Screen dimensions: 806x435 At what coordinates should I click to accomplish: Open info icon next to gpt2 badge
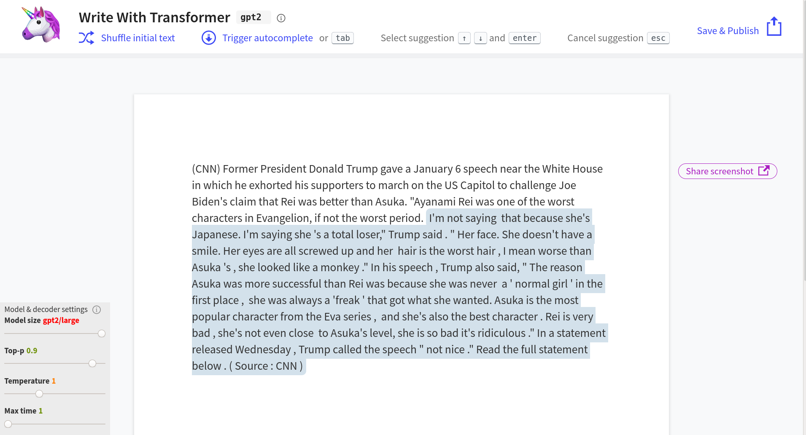pyautogui.click(x=281, y=18)
